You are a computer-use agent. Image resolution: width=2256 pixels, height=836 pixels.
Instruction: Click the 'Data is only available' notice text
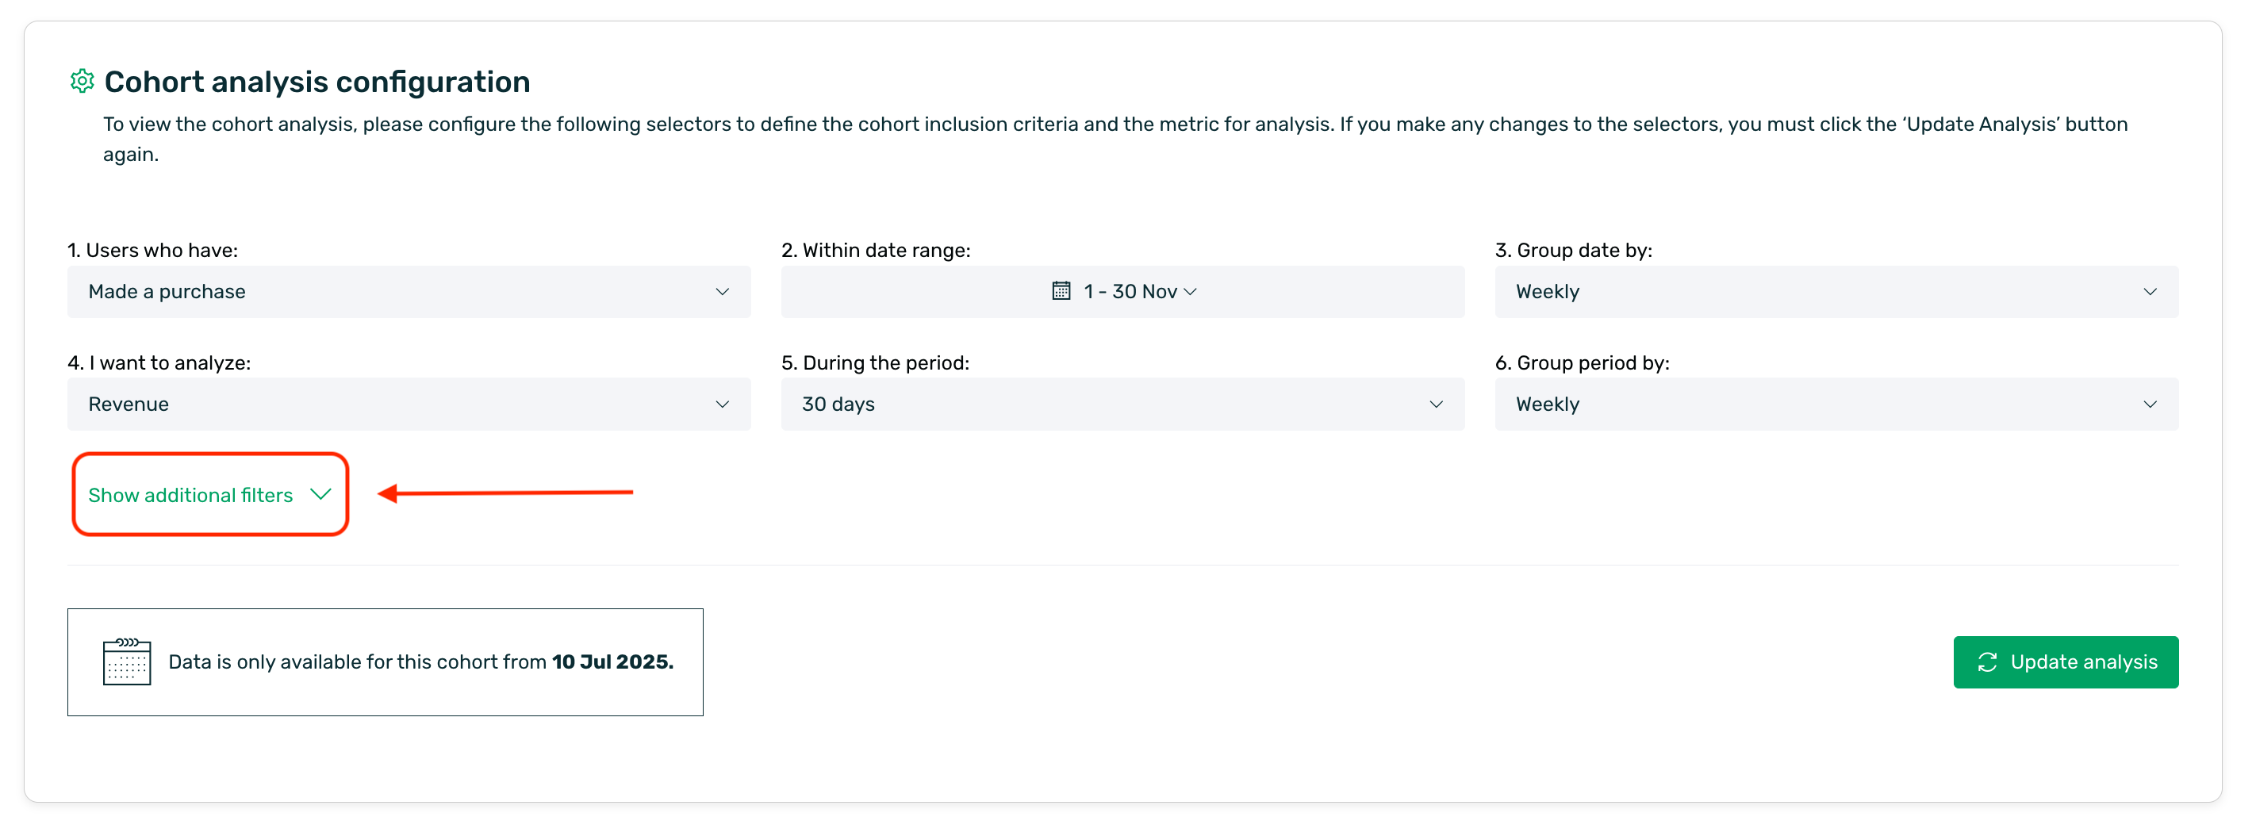click(420, 662)
